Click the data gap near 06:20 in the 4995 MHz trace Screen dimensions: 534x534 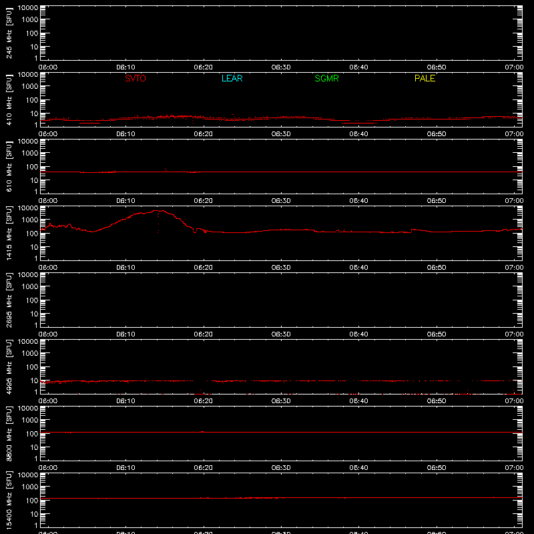pos(202,380)
